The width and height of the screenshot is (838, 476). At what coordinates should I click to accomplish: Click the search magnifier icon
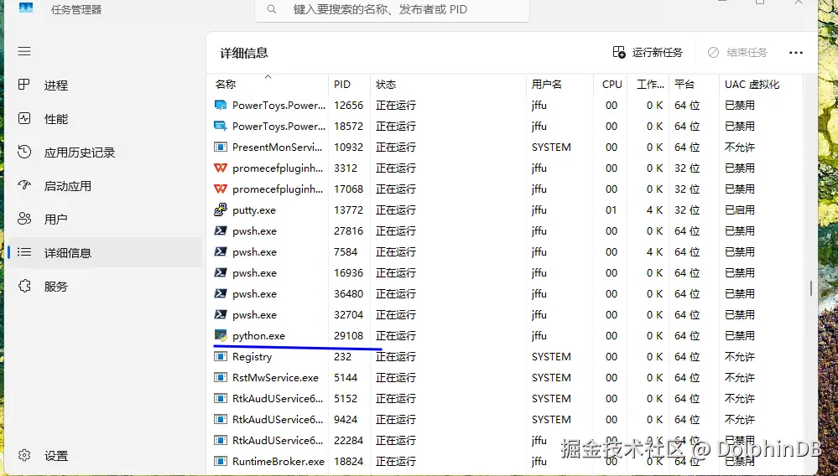(272, 9)
